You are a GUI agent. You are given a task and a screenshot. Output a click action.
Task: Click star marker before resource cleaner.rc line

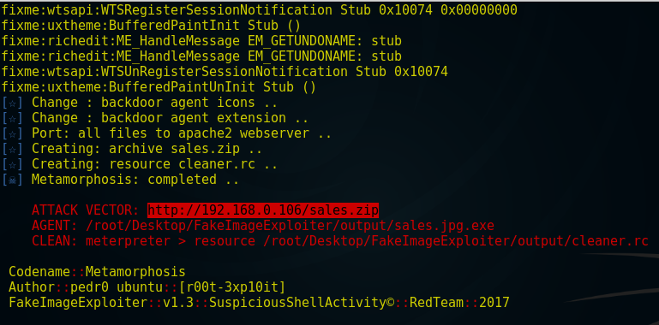(x=12, y=164)
